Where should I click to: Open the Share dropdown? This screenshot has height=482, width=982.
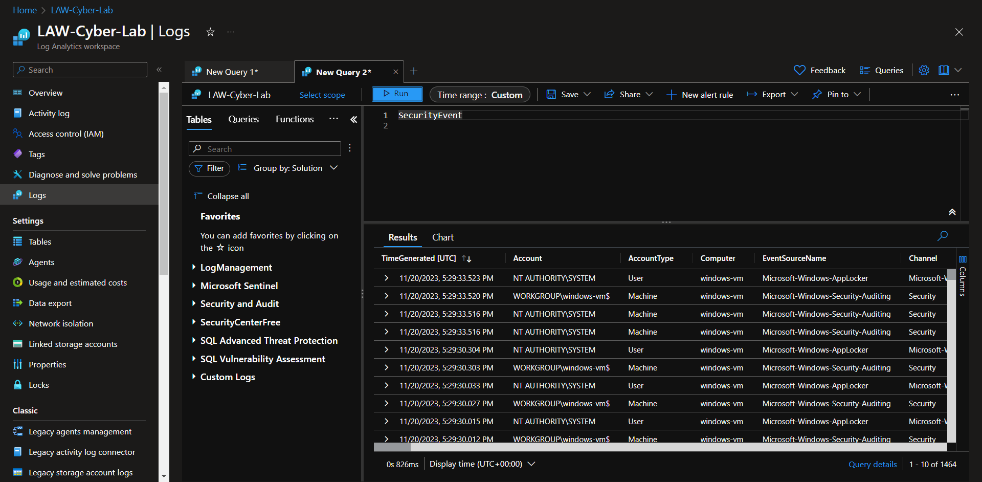click(629, 94)
